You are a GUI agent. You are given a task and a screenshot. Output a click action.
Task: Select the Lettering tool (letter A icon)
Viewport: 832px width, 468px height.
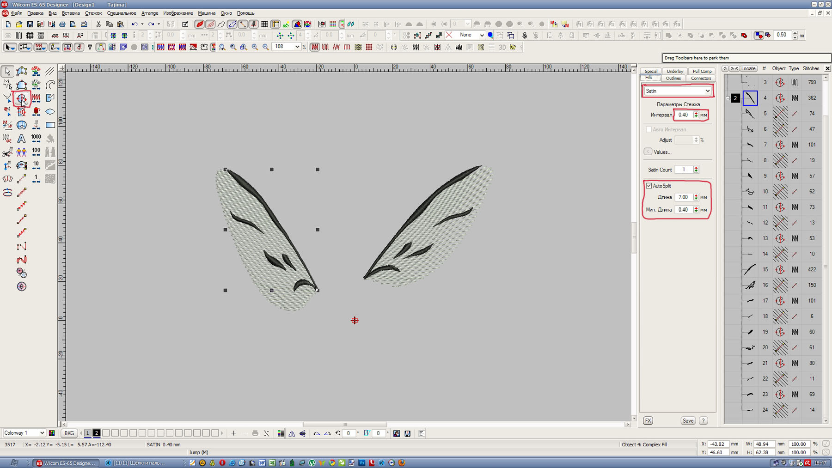pyautogui.click(x=21, y=139)
